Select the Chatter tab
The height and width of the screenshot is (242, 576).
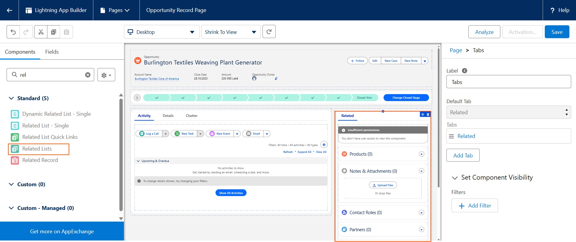pos(192,116)
